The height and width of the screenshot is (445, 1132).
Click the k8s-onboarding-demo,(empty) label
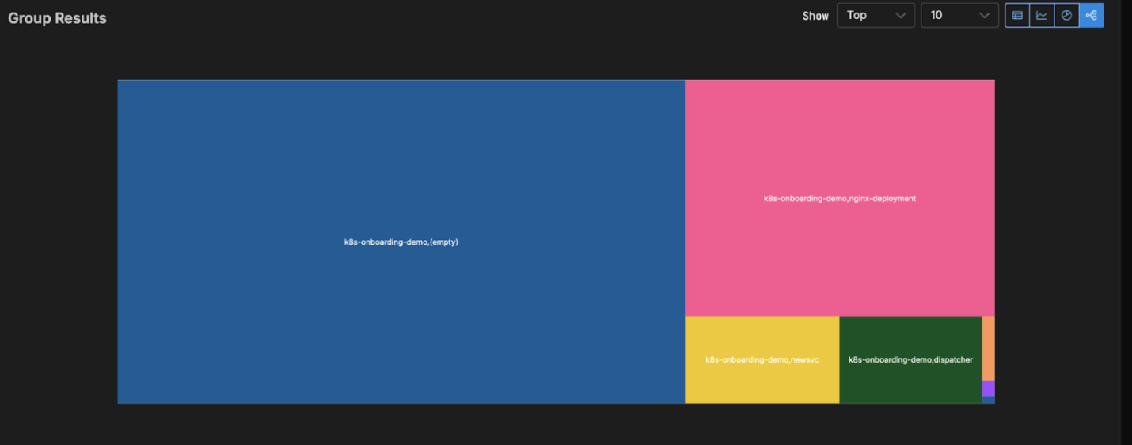click(x=401, y=242)
